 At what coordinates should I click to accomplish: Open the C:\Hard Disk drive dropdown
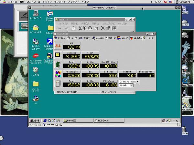point(137,82)
